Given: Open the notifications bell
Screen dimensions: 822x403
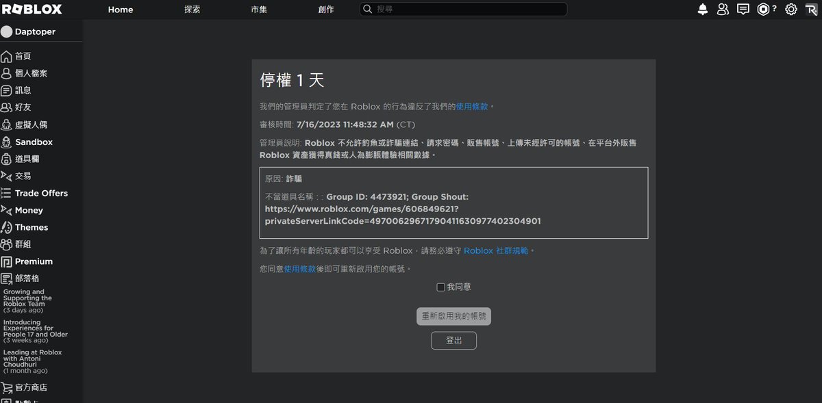Looking at the screenshot, I should tap(703, 9).
